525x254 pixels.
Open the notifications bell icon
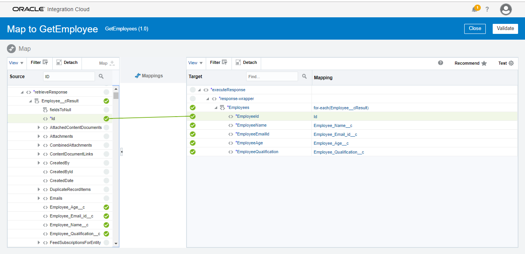[x=475, y=9]
